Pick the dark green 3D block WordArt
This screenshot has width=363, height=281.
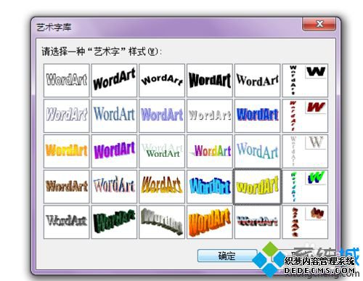point(114,222)
